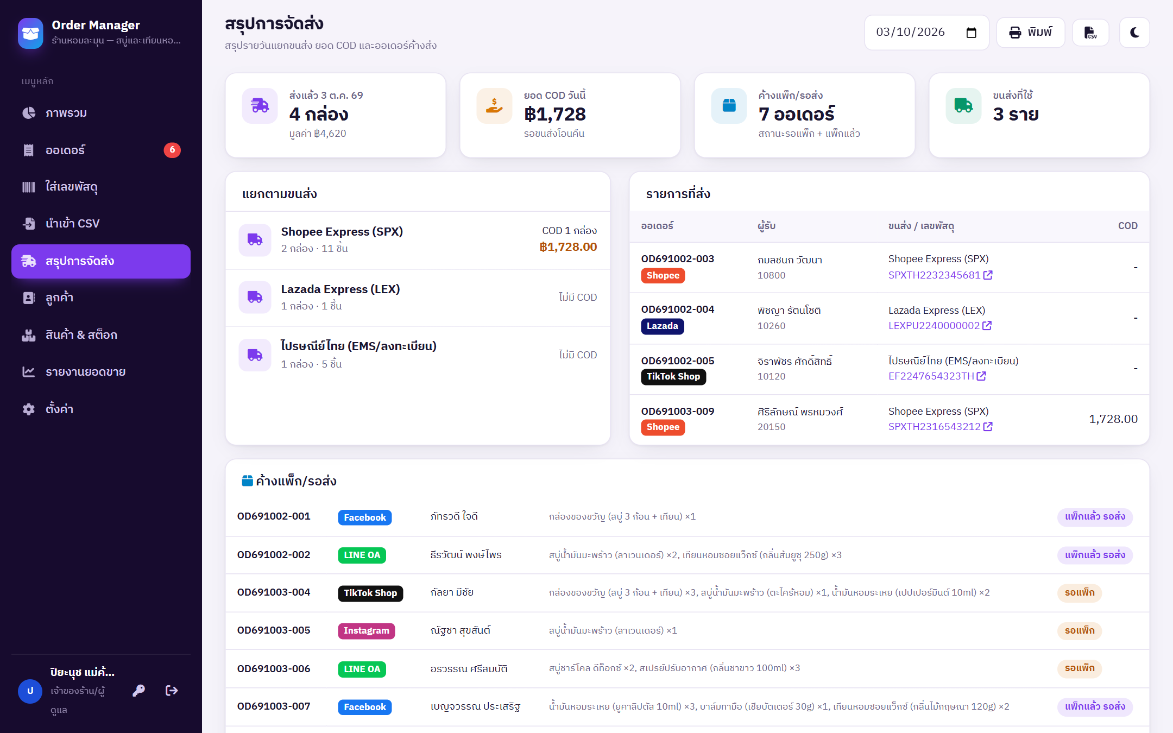This screenshot has width=1173, height=733.
Task: Open tracking link SPXTH2316543212
Action: [x=940, y=427]
